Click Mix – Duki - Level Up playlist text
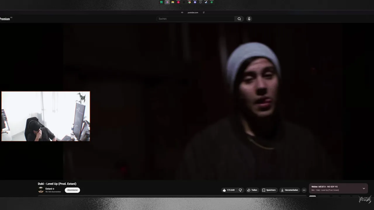374x210 pixels. click(325, 190)
